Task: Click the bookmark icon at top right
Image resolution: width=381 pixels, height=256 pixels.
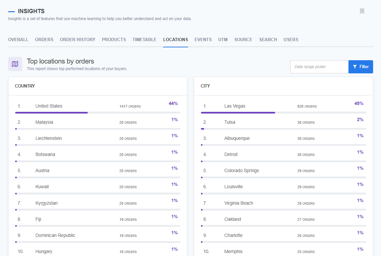Action: click(362, 11)
